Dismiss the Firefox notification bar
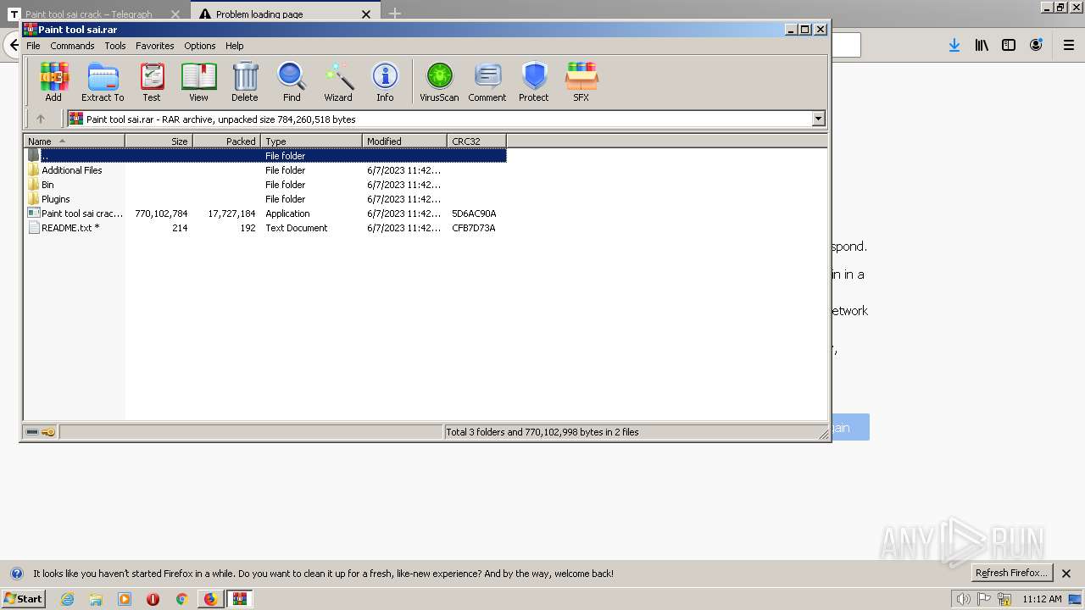This screenshot has width=1085, height=610. [x=1066, y=574]
